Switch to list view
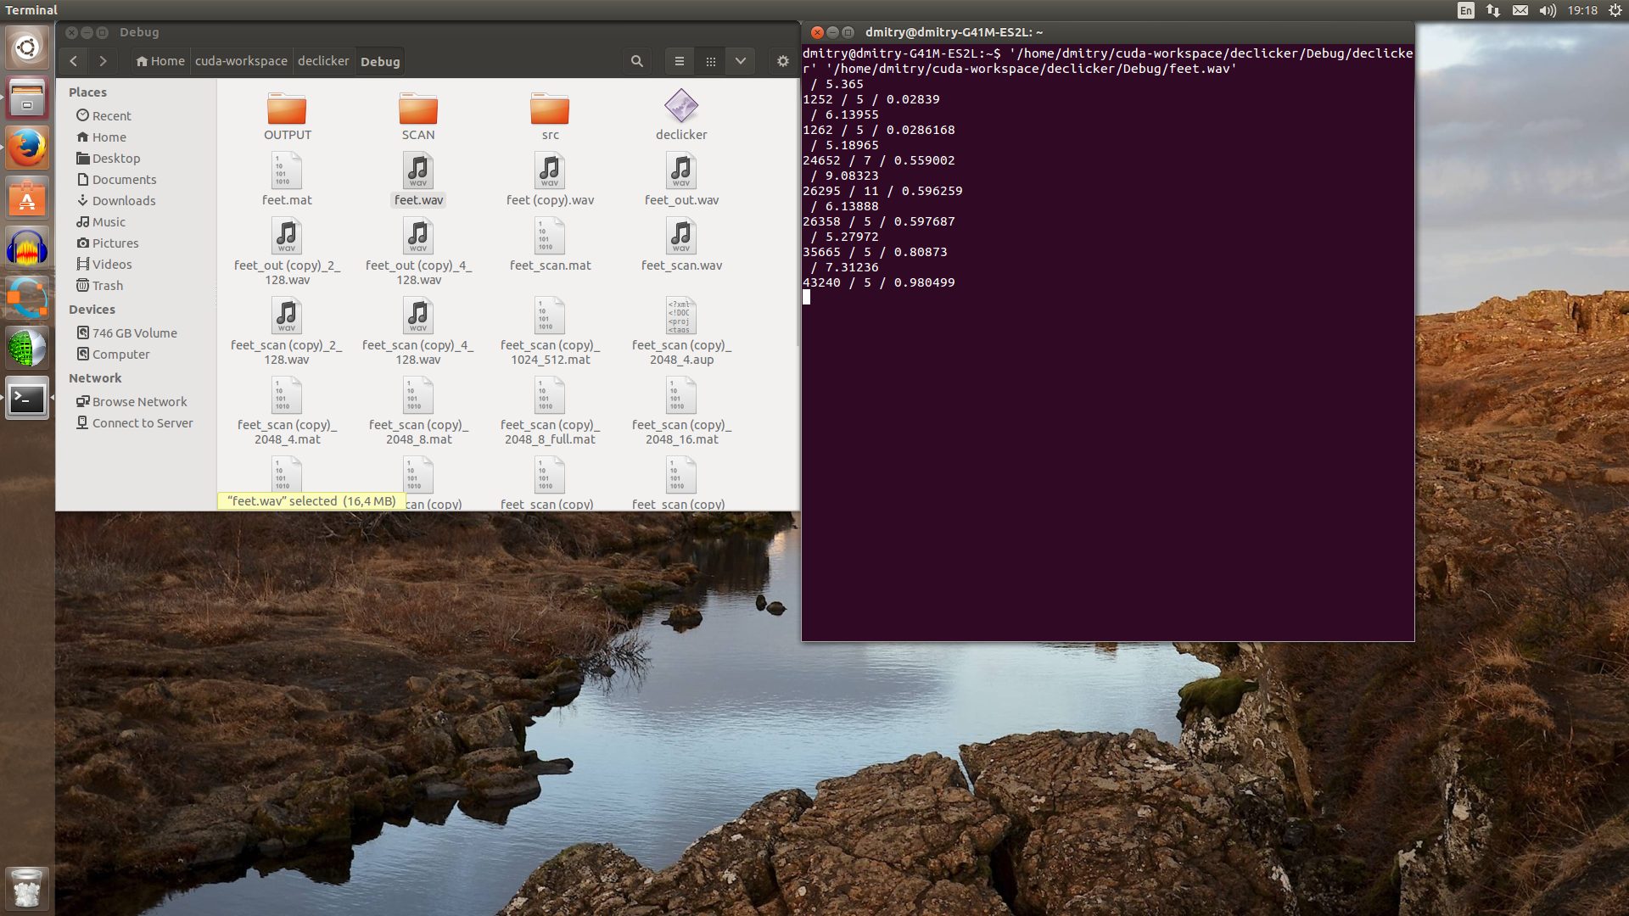Screen dimensions: 1629x916 tap(679, 61)
